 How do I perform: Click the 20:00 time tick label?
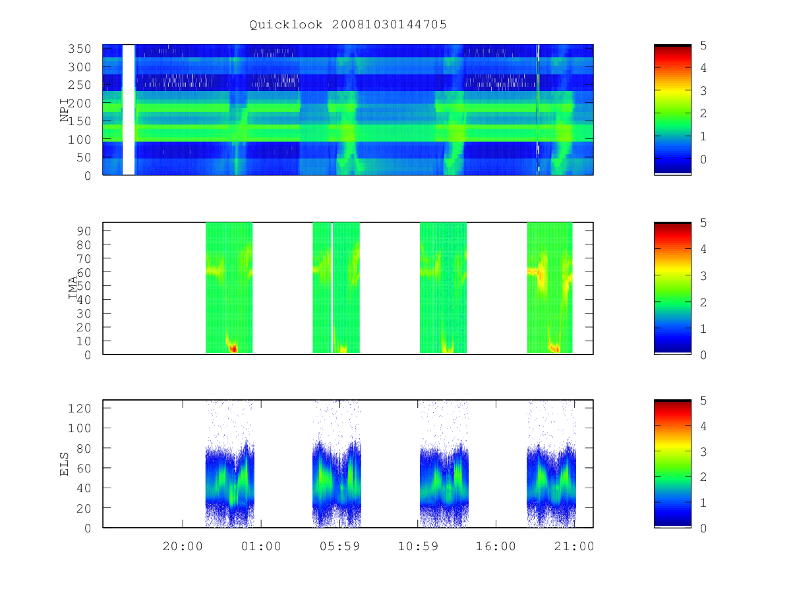[x=183, y=546]
